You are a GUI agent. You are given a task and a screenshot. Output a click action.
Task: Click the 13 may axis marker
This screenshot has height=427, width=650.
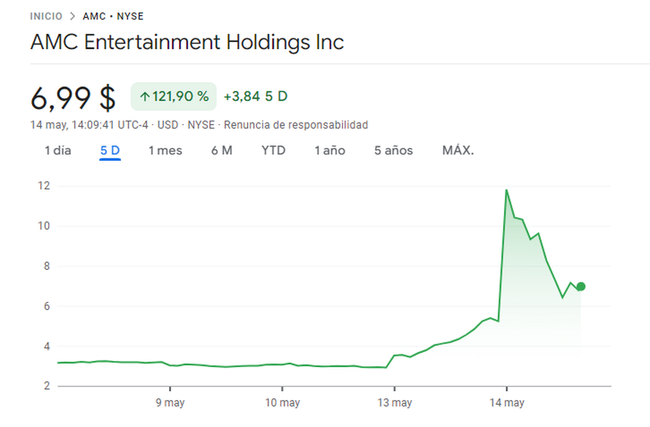[395, 402]
